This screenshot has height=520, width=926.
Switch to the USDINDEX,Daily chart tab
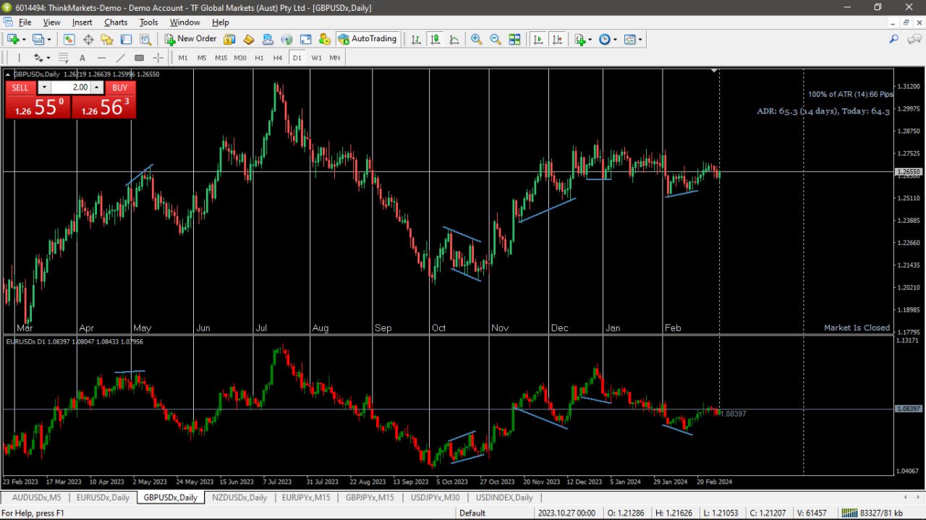pos(504,498)
